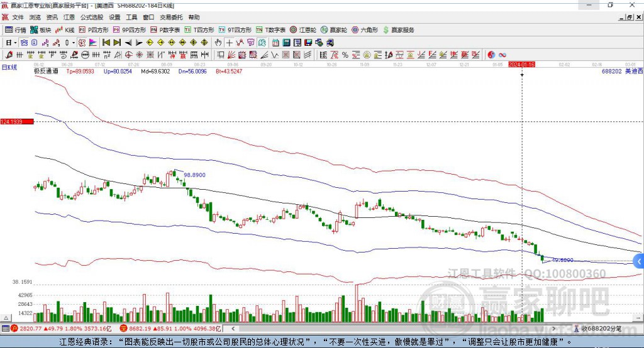Click the 极反通道 indicator name

click(46, 72)
